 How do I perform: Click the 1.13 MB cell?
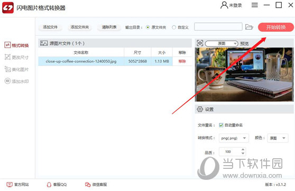[x=162, y=61]
